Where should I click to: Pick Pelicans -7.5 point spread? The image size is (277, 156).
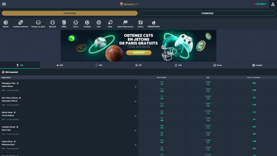pos(161,97)
